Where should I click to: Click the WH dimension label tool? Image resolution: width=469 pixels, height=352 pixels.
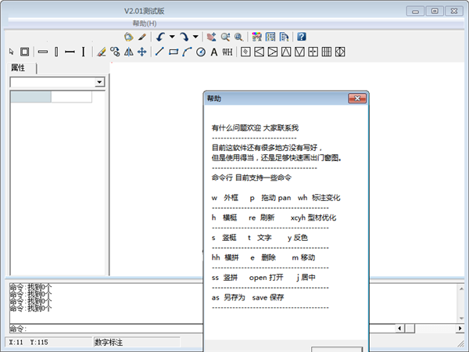pos(227,52)
